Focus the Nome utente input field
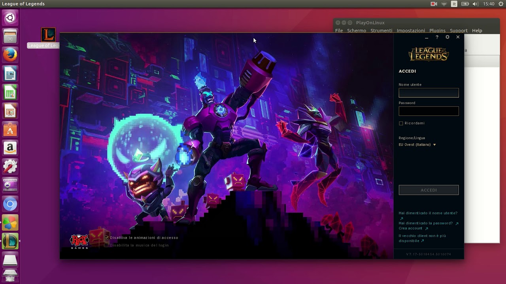506x284 pixels. tap(429, 93)
